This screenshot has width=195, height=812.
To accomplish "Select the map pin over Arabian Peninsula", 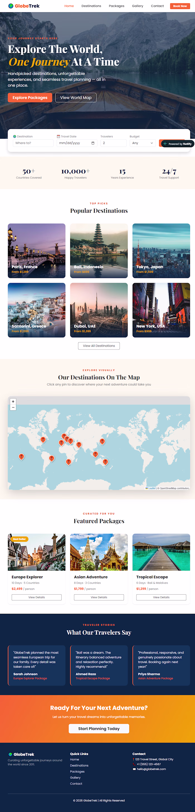I will tap(79, 444).
